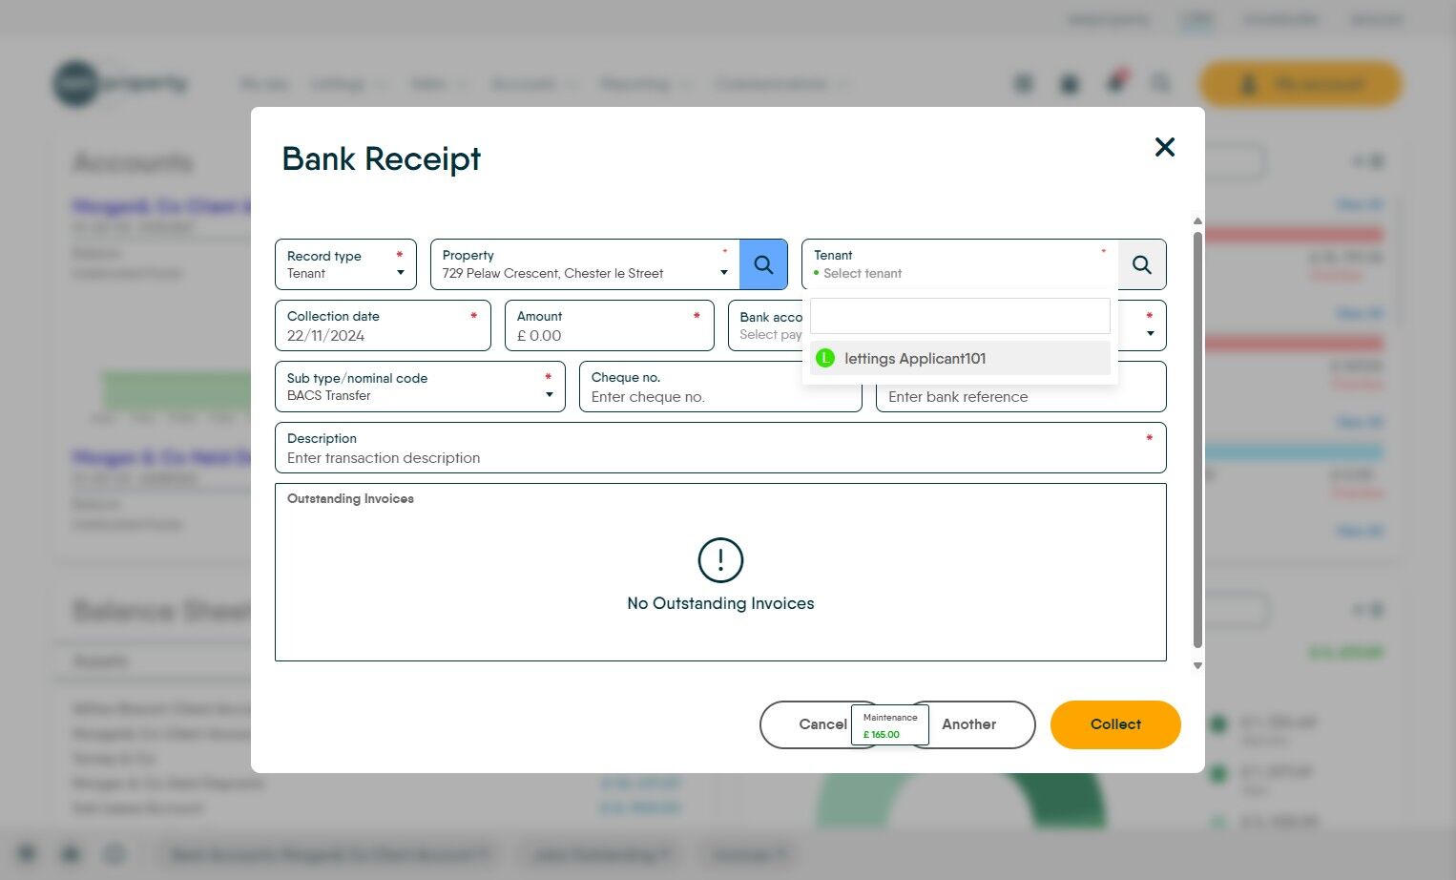Click the Bank Receipt dialog title

coord(382,158)
